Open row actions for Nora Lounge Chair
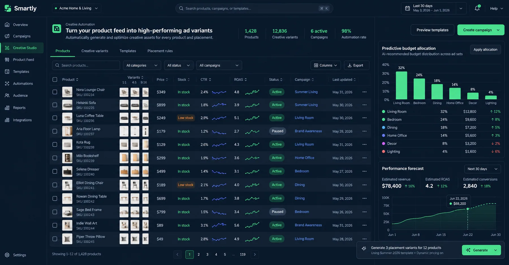Viewport: 509px width, 265px height. (365, 92)
